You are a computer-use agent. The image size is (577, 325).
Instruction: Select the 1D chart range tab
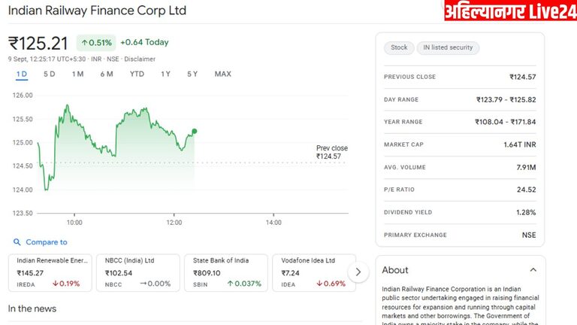(22, 74)
